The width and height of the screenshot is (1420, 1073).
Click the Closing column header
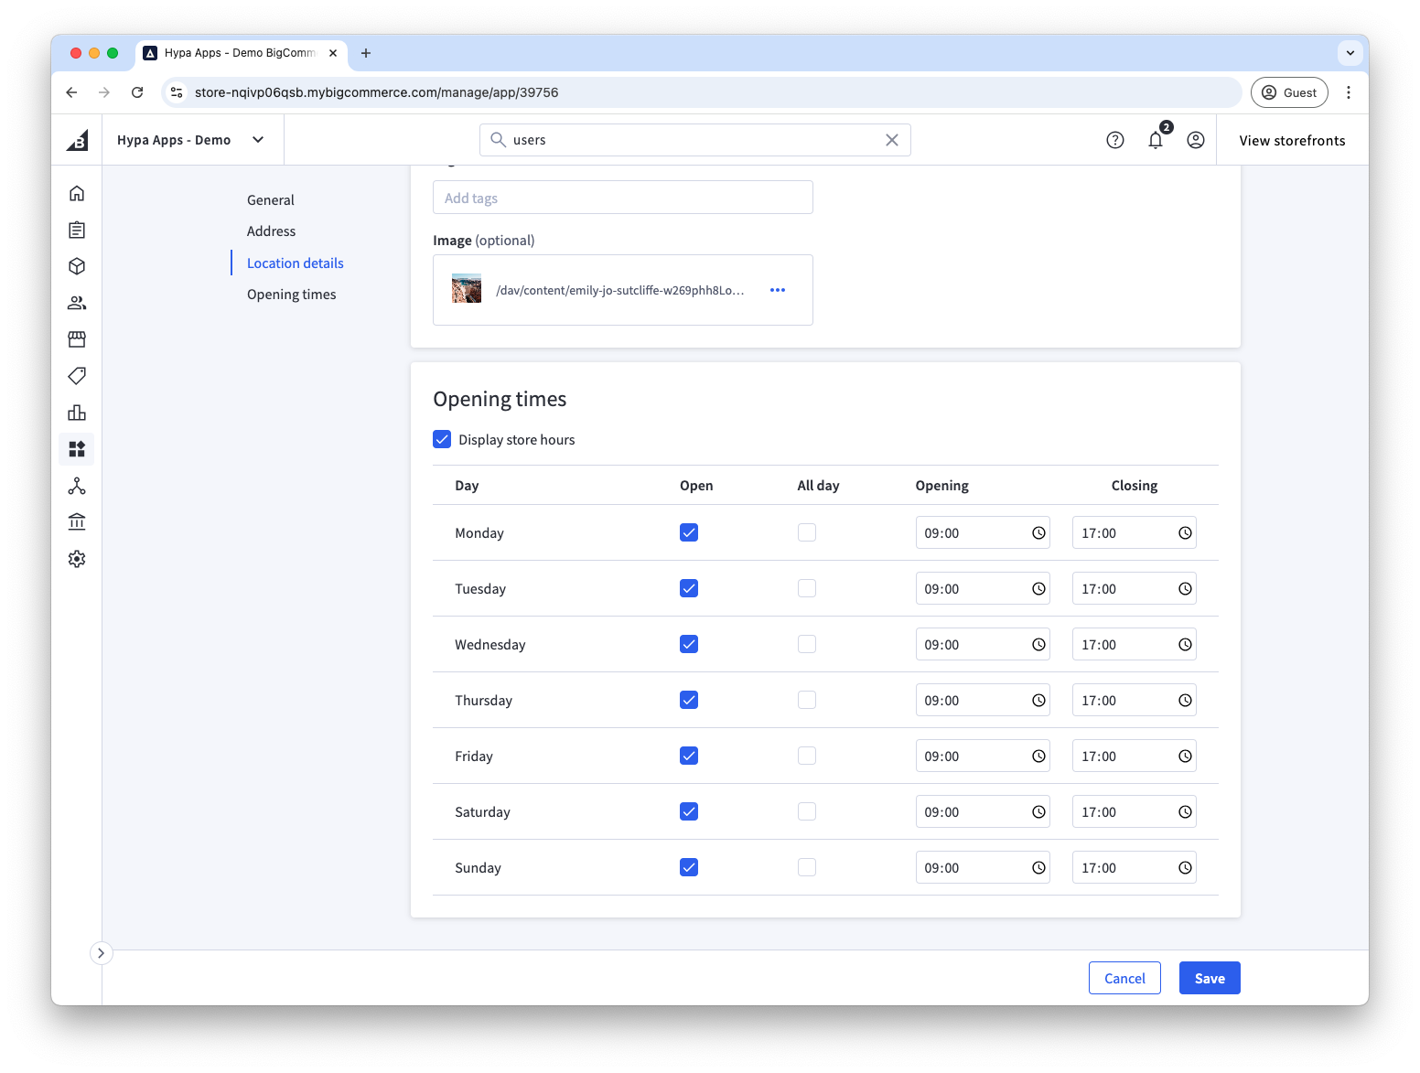point(1135,486)
